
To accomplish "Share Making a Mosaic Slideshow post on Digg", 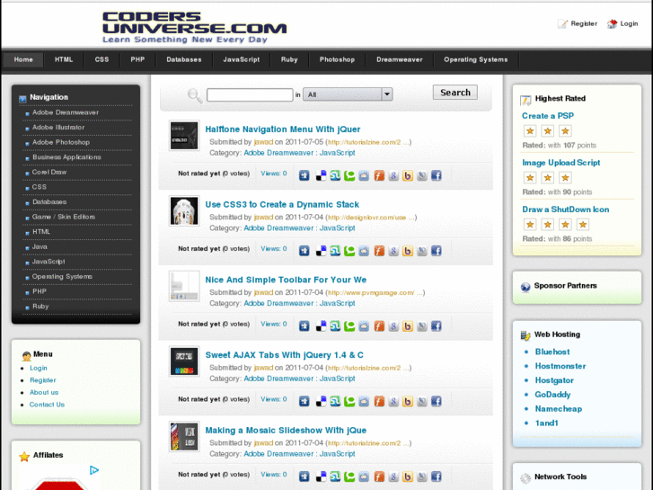I will tap(304, 477).
